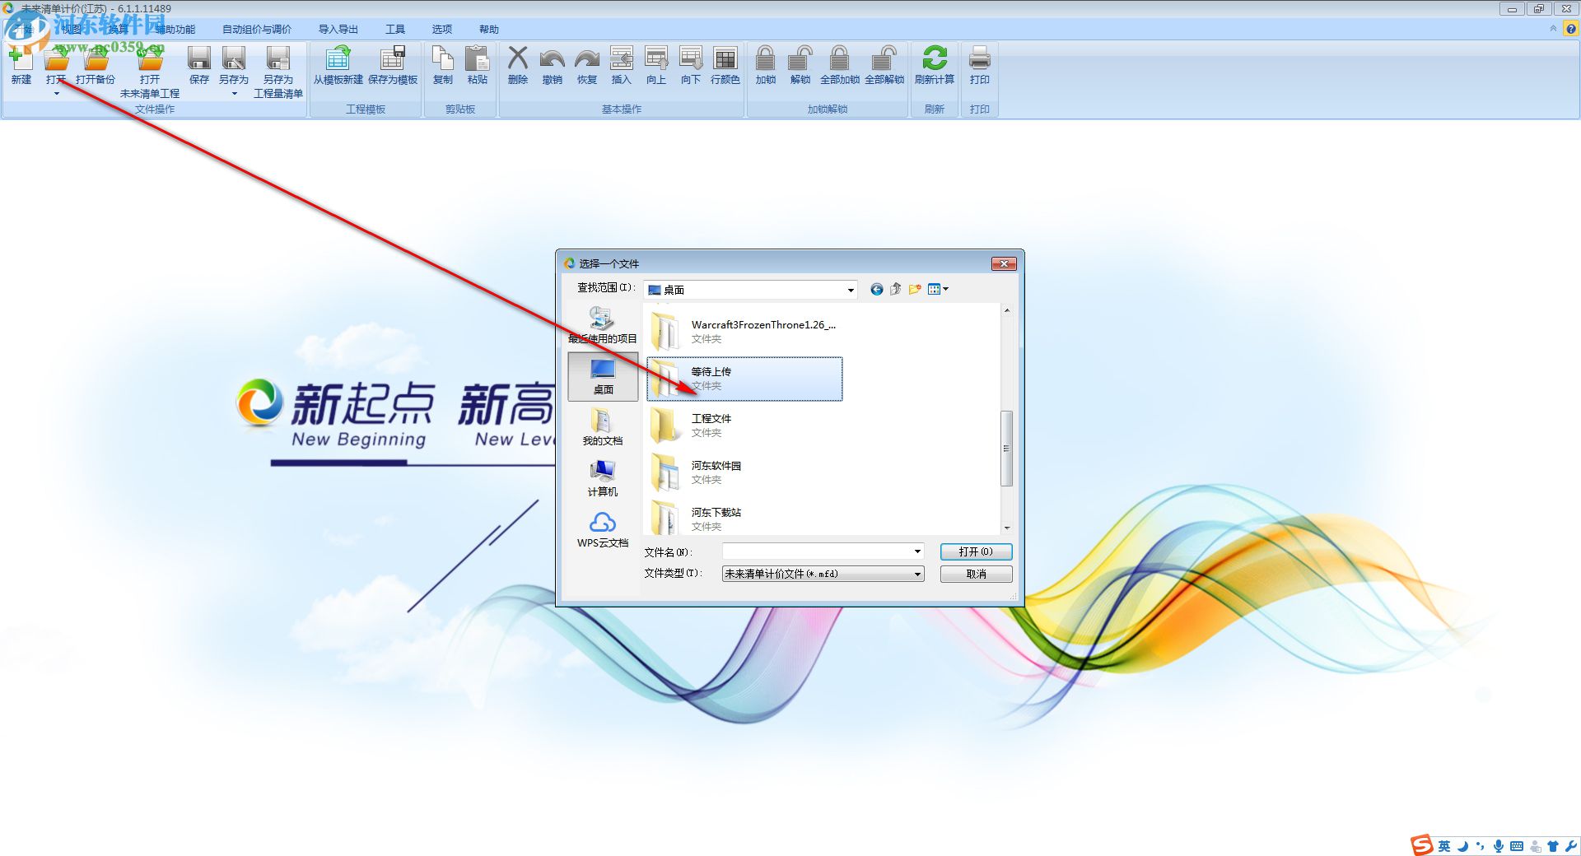Viewport: 1581px width, 856px height.
Task: Click the IME microphone voice input icon
Action: pos(1499,846)
